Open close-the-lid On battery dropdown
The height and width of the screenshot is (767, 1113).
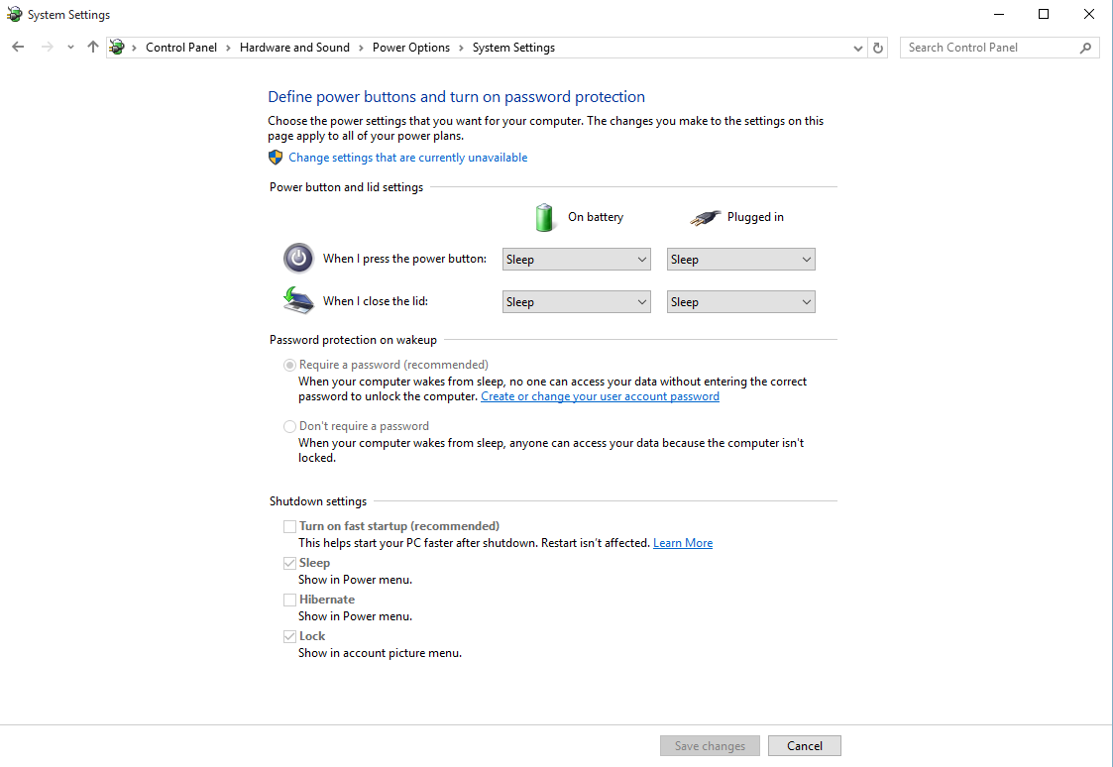pos(577,301)
